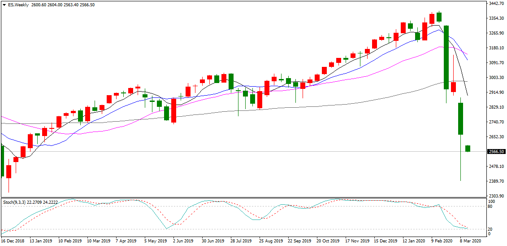Screen dimensions: 507x246
Task: Click the 3442.70 top price axis label
Action: pyautogui.click(x=496, y=4)
